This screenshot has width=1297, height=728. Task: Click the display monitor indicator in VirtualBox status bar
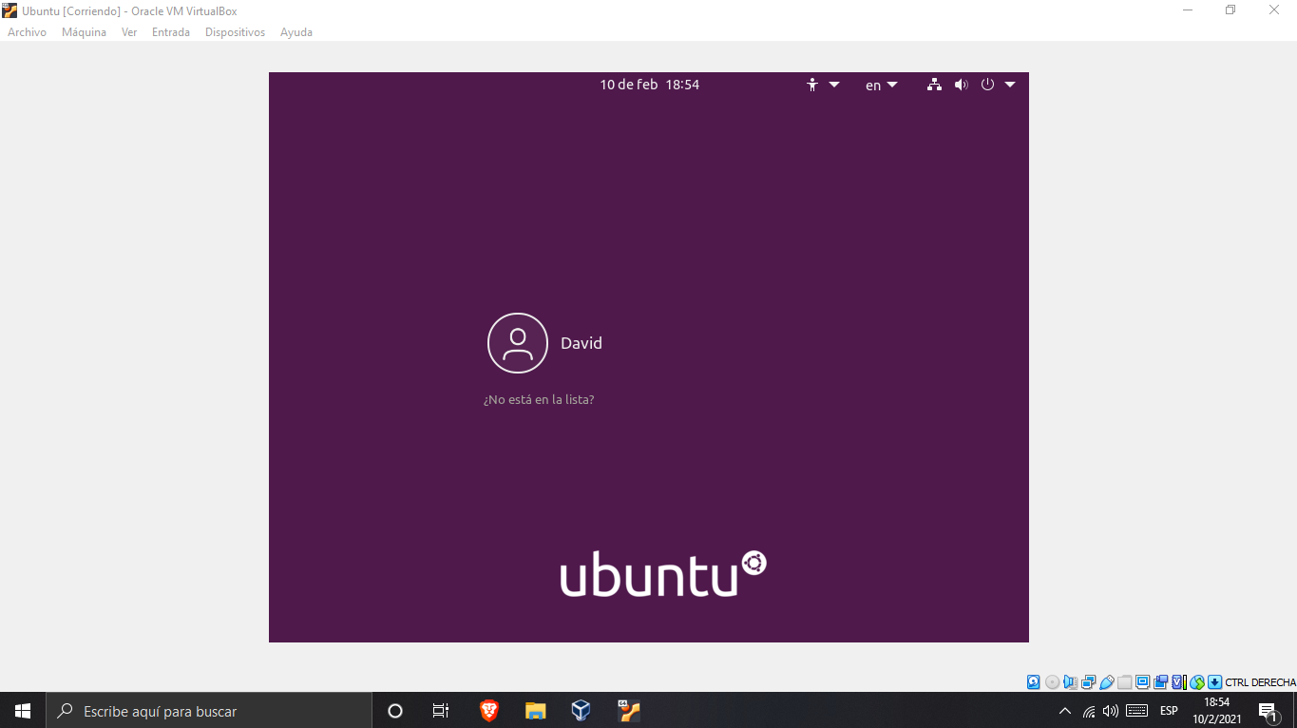pos(1142,682)
